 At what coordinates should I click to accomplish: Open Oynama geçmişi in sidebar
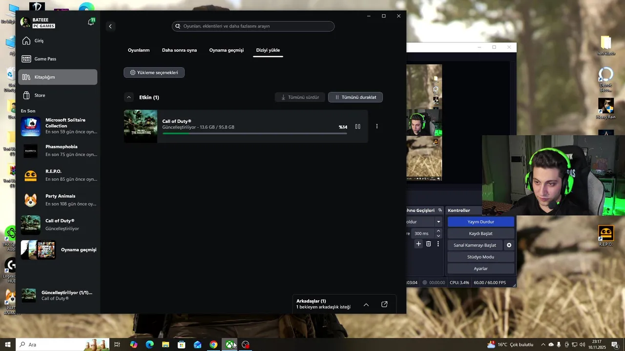(59, 250)
